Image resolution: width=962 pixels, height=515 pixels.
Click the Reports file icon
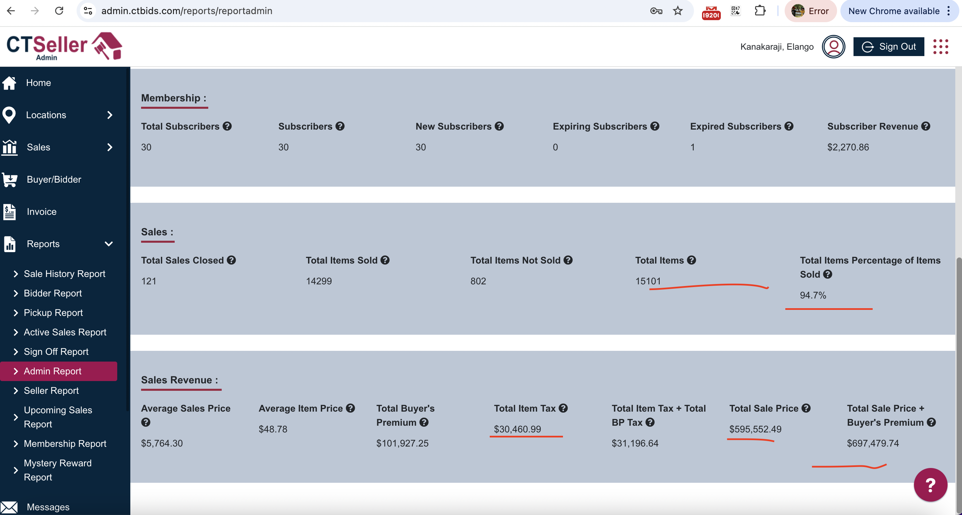point(10,244)
